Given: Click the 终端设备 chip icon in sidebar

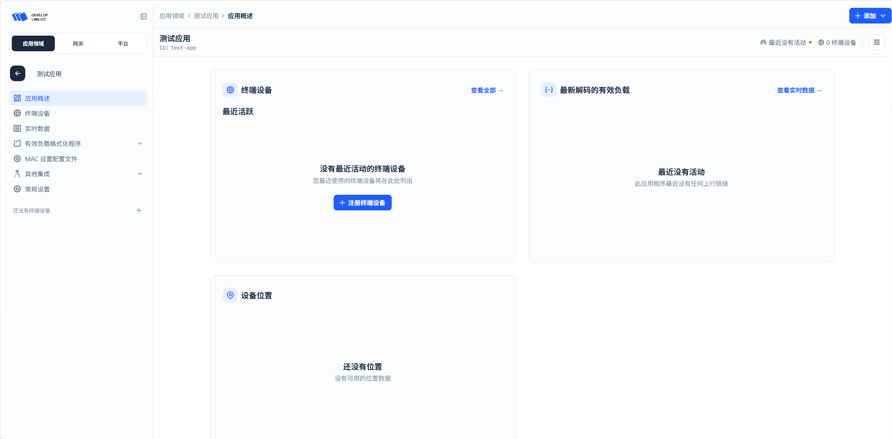Looking at the screenshot, I should tap(17, 113).
